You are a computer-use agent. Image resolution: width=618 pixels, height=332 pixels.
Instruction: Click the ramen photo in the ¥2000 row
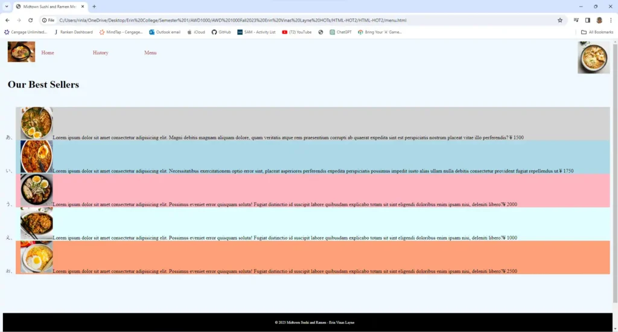point(37,190)
